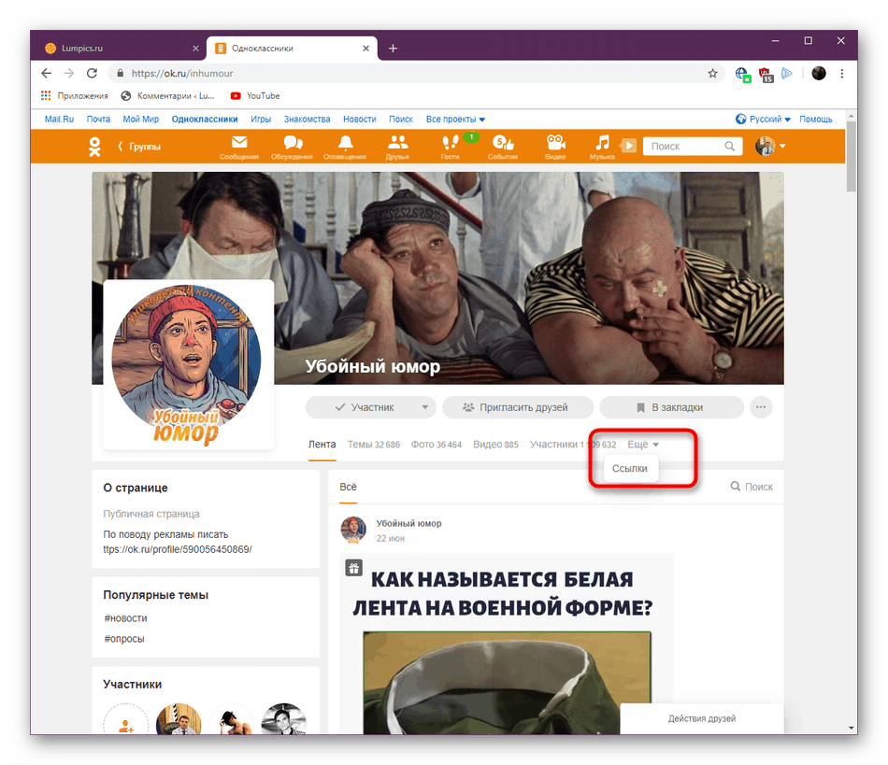Open Почта link
Image resolution: width=888 pixels, height=765 pixels.
(x=98, y=120)
